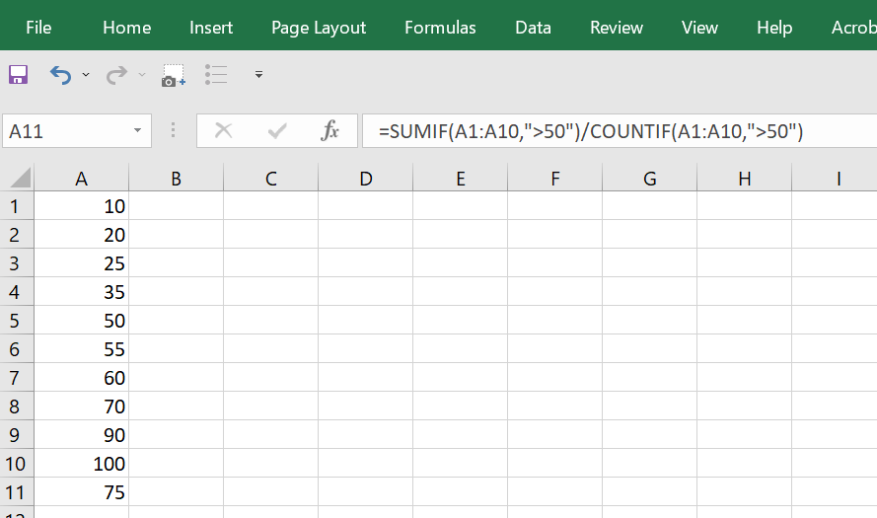877x518 pixels.
Task: Open Insert Function fx dialog
Action: click(330, 131)
